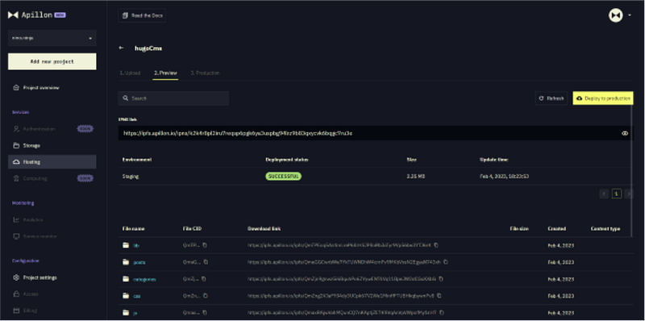The width and height of the screenshot is (645, 321).
Task: Click the IPNS link URL field
Action: tap(376, 133)
